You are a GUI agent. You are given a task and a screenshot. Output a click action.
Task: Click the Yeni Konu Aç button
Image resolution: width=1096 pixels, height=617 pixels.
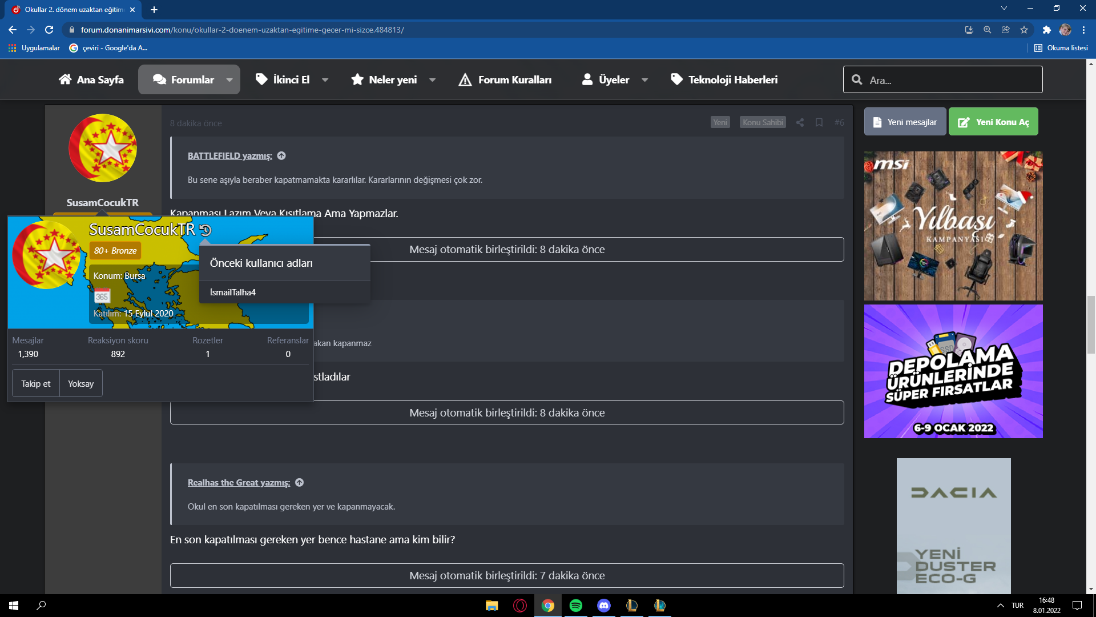point(993,122)
